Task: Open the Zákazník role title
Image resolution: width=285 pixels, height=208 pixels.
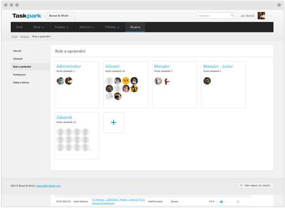Action: click(64, 117)
